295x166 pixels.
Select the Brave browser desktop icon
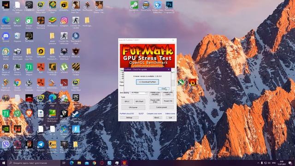(29, 115)
